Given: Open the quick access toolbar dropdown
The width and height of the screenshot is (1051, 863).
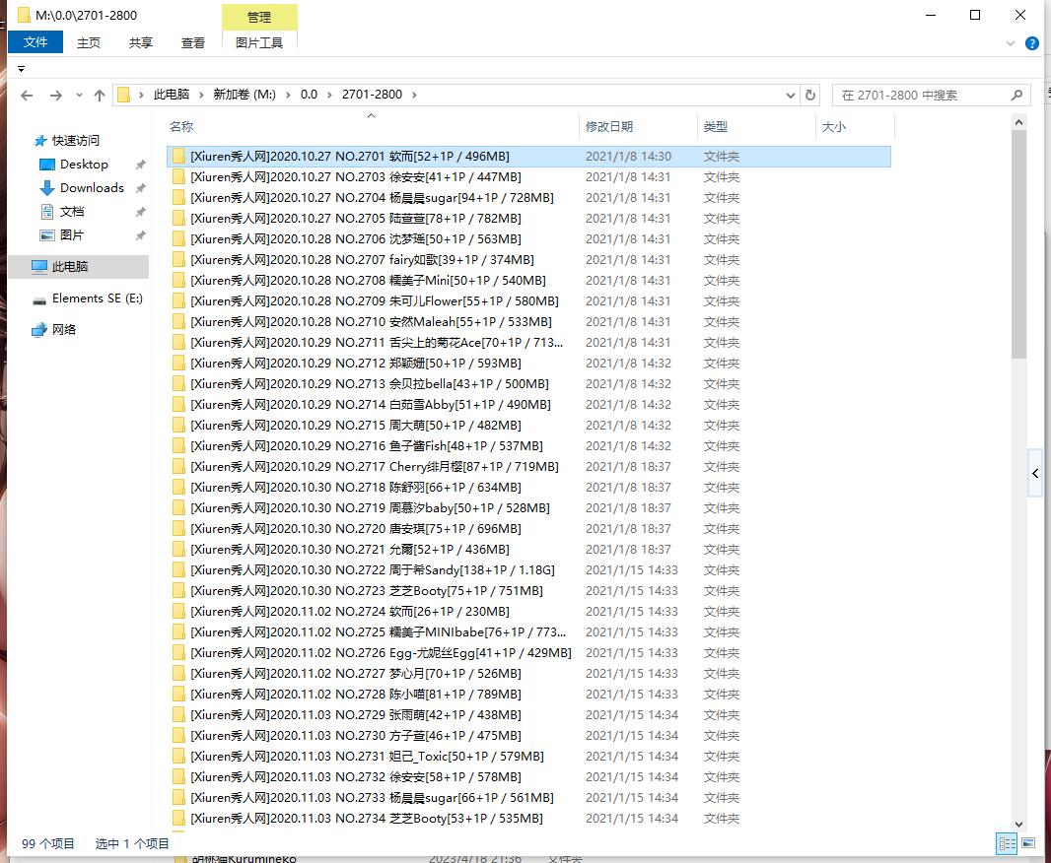Looking at the screenshot, I should [x=21, y=68].
